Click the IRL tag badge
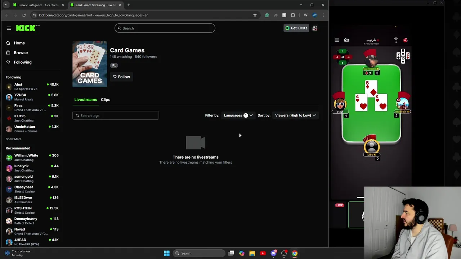This screenshot has height=259, width=461. pyautogui.click(x=114, y=65)
